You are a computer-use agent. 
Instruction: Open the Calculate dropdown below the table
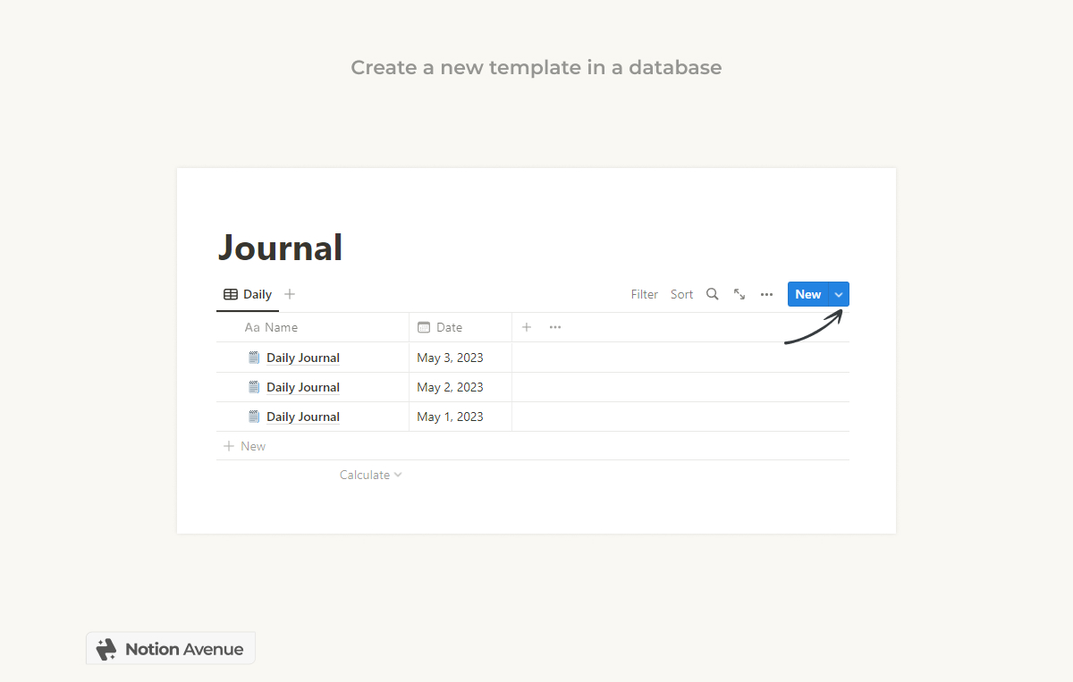(x=370, y=475)
